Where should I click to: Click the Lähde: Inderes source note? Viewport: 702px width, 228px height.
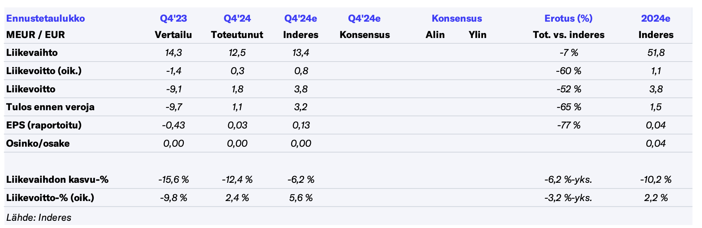pos(39,218)
